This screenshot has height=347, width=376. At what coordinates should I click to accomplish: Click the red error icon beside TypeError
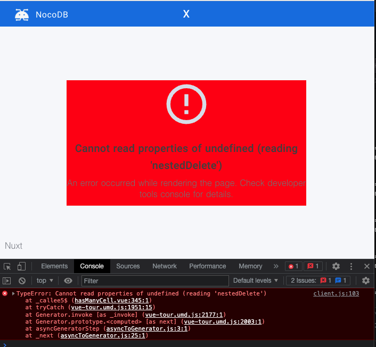tap(5, 293)
